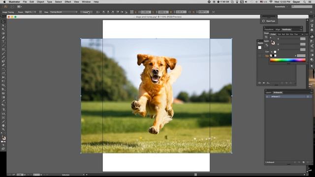315x177 pixels.
Task: Open the Arrange Documents dropdown
Action: [20, 6]
